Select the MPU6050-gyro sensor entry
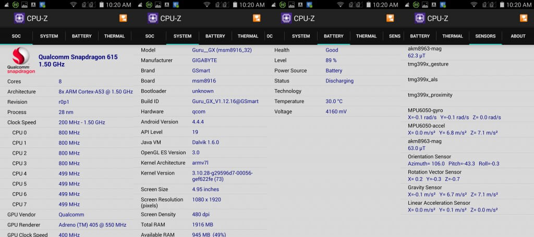Image resolution: width=534 pixels, height=237 pixels. click(x=467, y=114)
